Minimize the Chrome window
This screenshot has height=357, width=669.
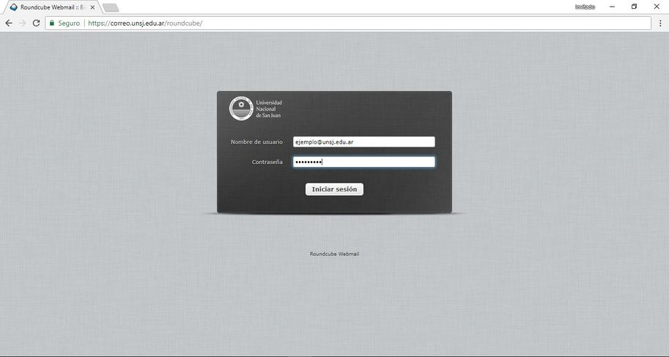coord(612,7)
